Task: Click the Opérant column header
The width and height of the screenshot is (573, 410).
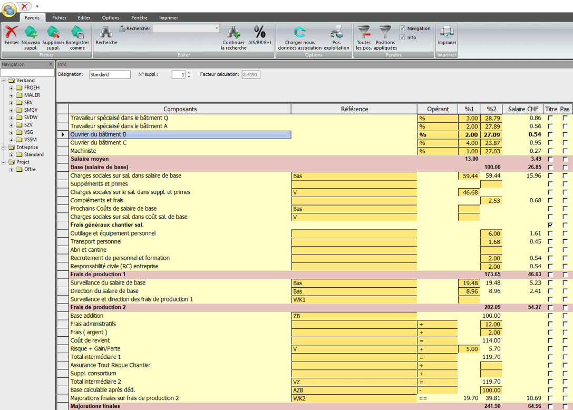Action: [438, 109]
